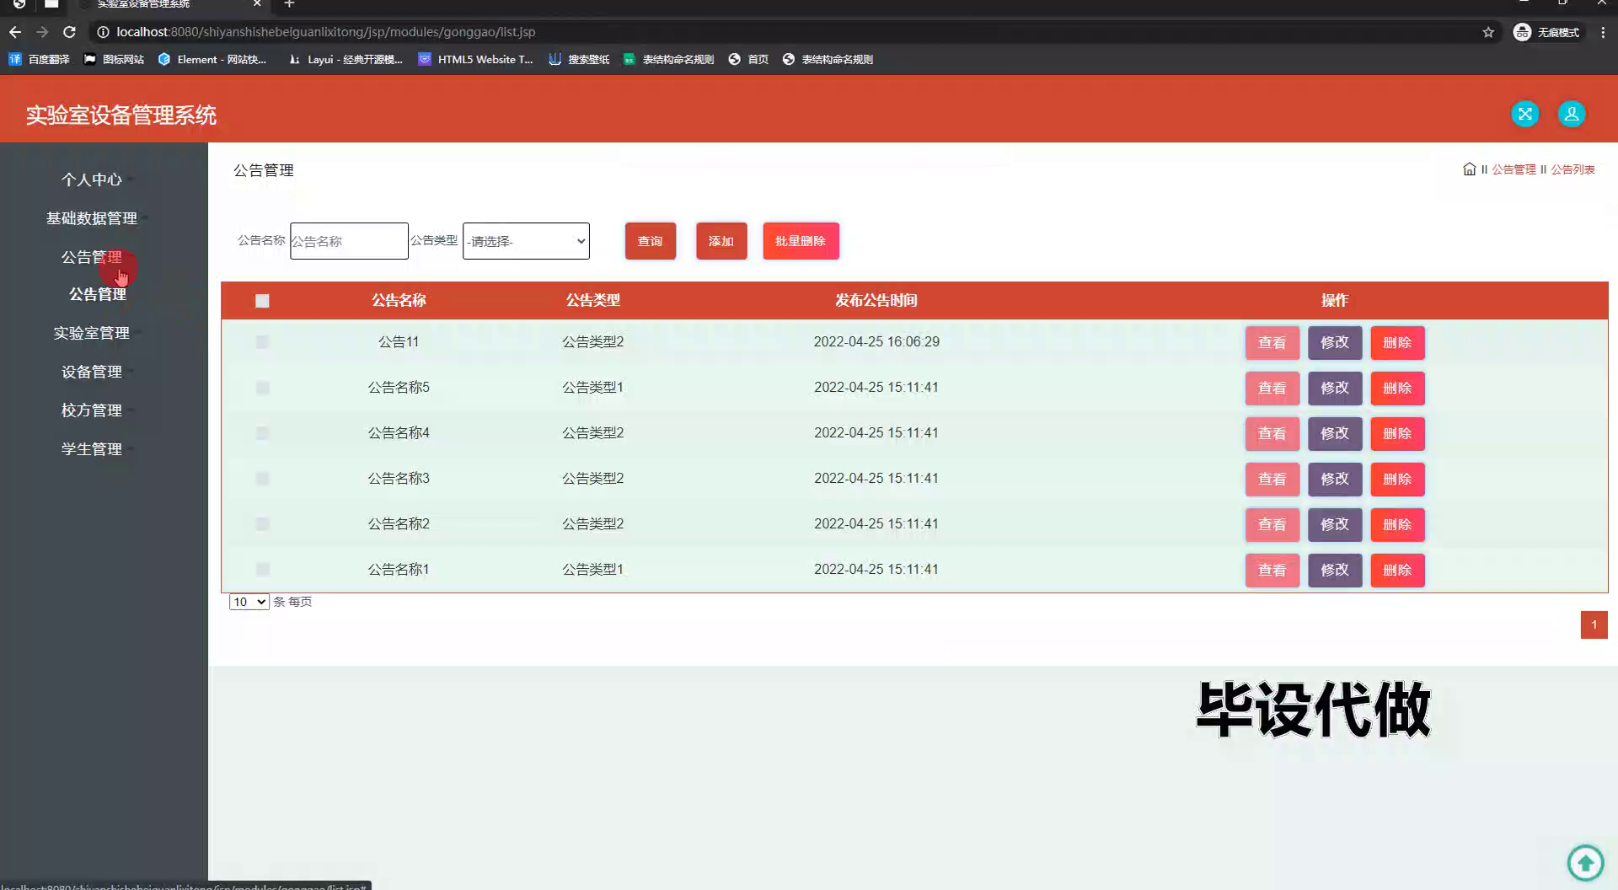The height and width of the screenshot is (890, 1618).
Task: Click the 公告名称 search input field
Action: (349, 241)
